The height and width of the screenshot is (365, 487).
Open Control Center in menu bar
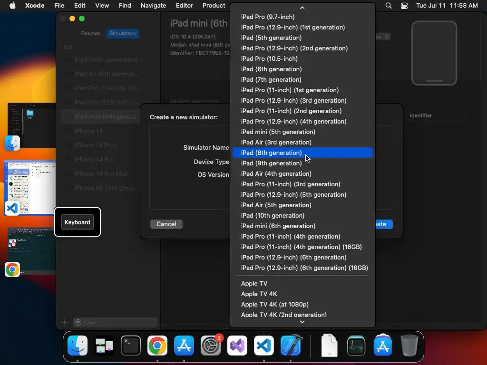point(404,6)
